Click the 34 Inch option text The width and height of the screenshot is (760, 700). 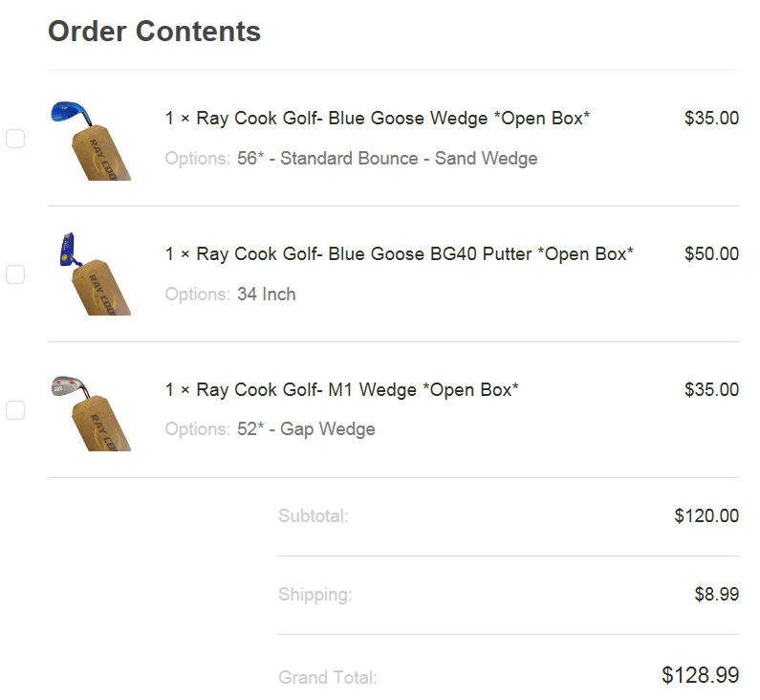click(x=267, y=295)
